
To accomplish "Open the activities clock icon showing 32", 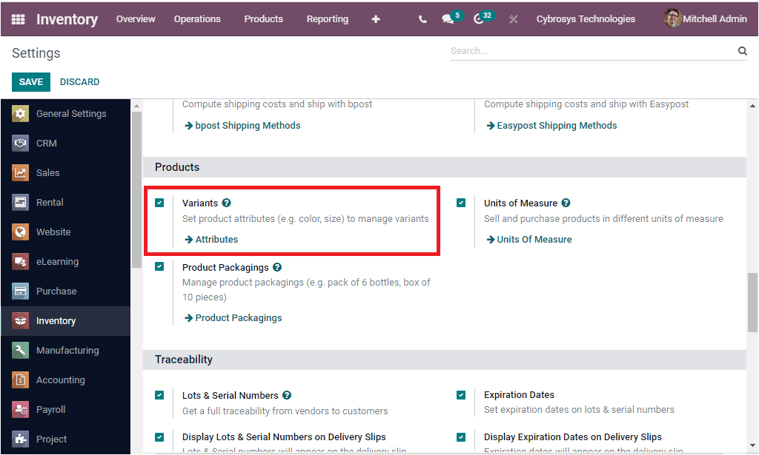I will pyautogui.click(x=479, y=19).
